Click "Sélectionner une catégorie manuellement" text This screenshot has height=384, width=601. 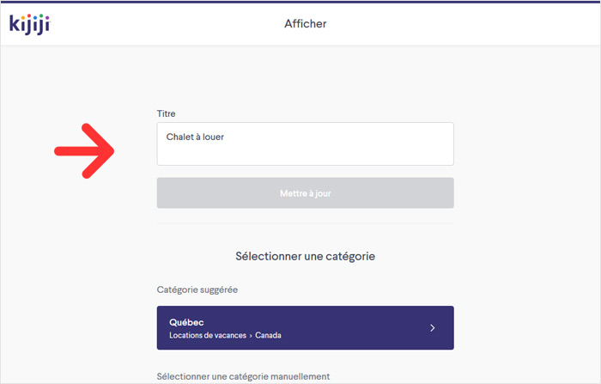click(243, 377)
